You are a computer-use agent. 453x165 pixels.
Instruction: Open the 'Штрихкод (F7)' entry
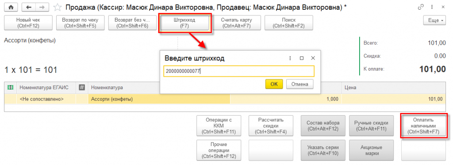pyautogui.click(x=184, y=23)
